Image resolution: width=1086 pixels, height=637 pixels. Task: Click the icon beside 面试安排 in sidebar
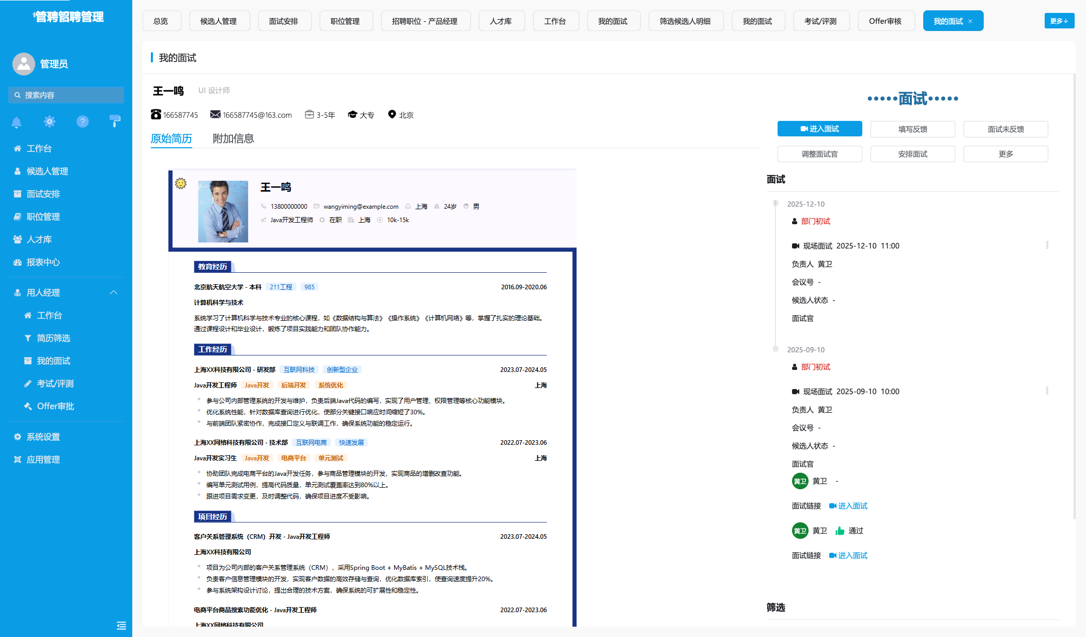point(18,194)
